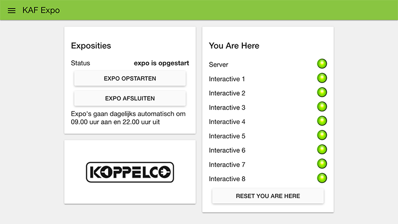The height and width of the screenshot is (224, 398).
Task: Open the hamburger navigation menu
Action: pos(11,10)
